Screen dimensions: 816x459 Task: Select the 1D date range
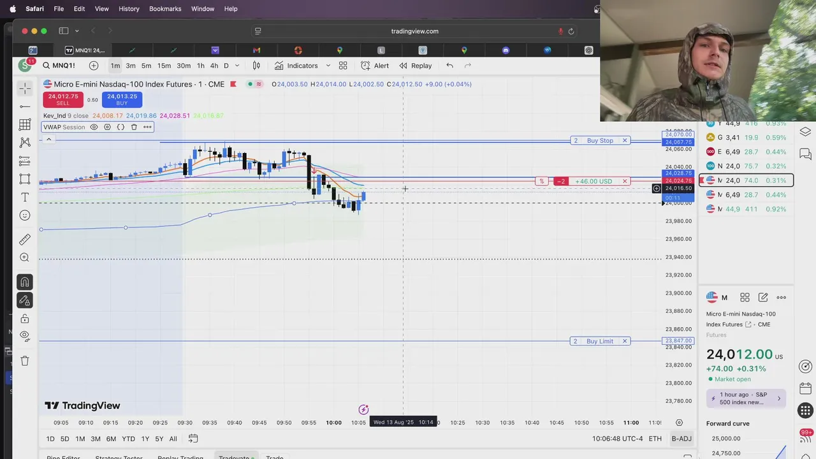tap(50, 439)
